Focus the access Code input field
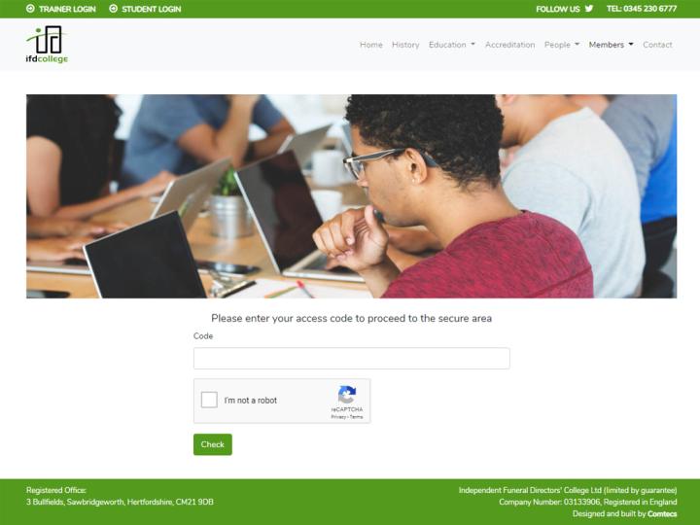This screenshot has height=525, width=700. (351, 358)
